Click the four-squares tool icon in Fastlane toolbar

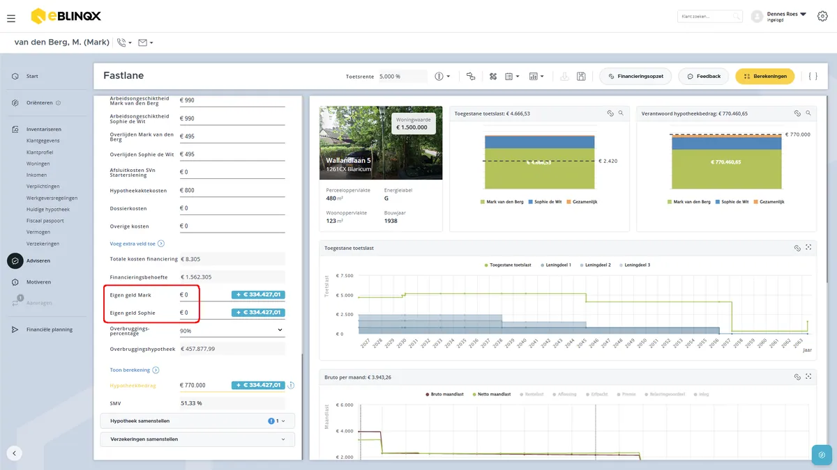492,76
